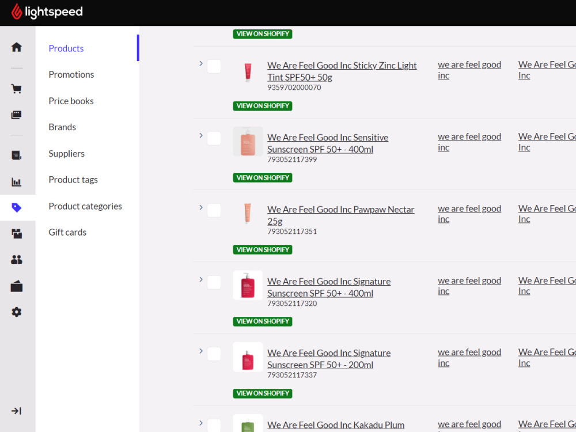
Task: Open brand link in Signature 200ml row
Action: pyautogui.click(x=469, y=358)
